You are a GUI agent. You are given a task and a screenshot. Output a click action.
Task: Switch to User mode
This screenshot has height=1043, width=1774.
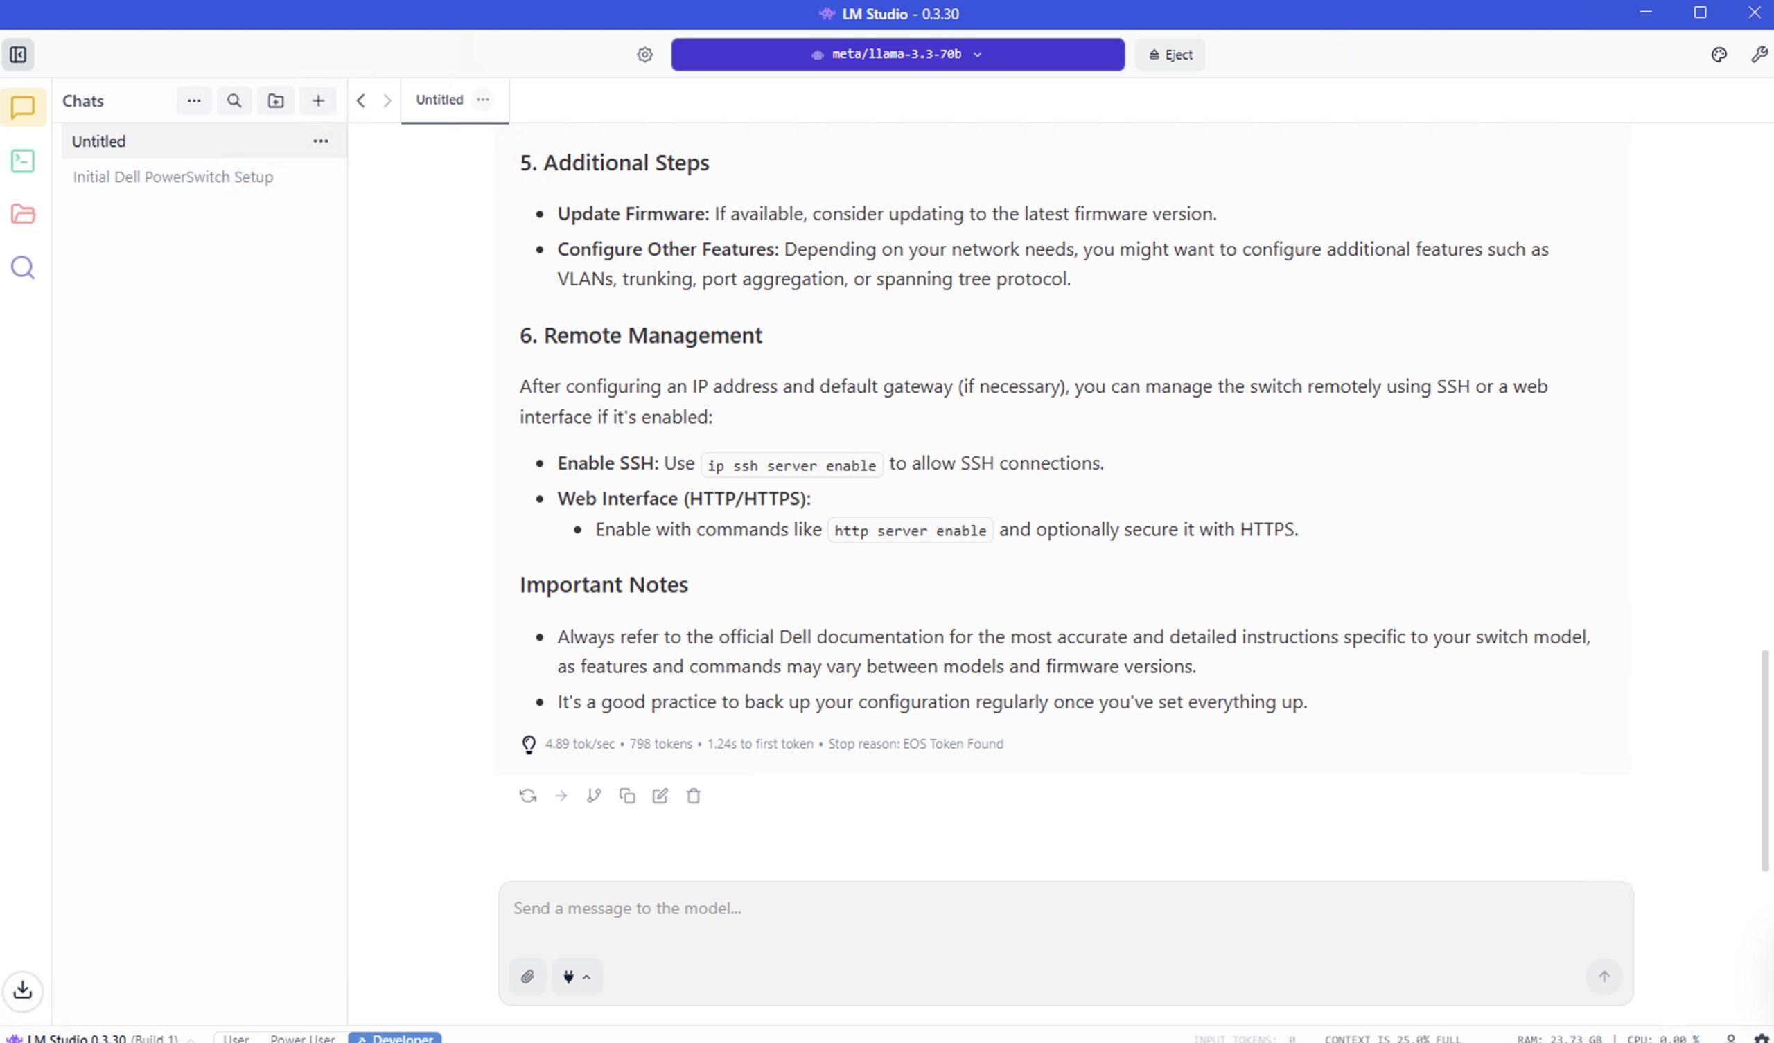click(236, 1038)
